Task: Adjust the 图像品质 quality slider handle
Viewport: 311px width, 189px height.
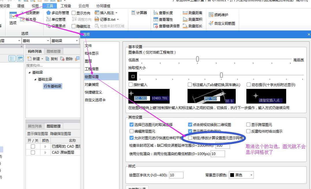Action: click(x=197, y=59)
